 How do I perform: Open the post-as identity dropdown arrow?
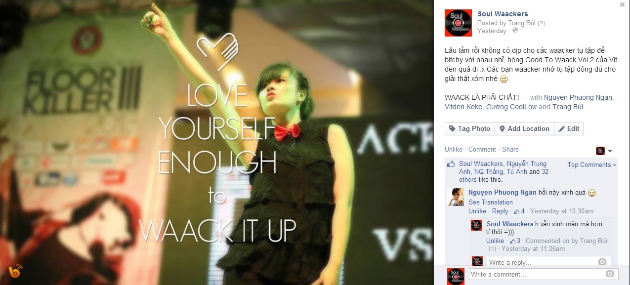pyautogui.click(x=610, y=151)
